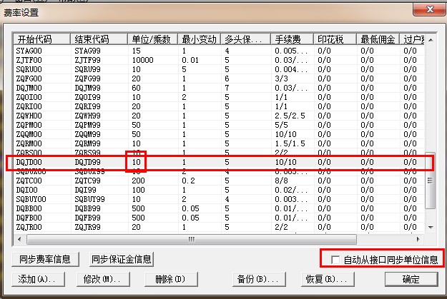This screenshot has width=447, height=299.
Task: Enable auto-sync unit info checkbox
Action: 335,260
